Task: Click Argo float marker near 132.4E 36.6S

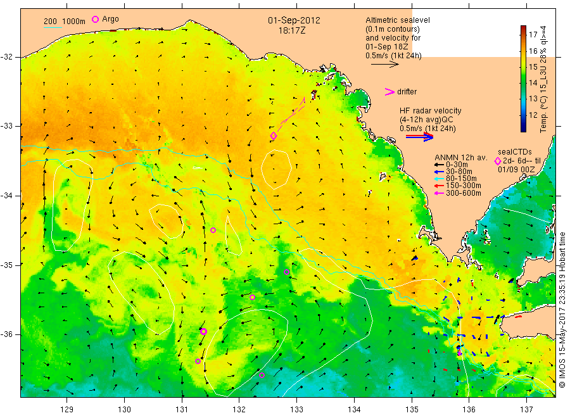Action: point(262,375)
